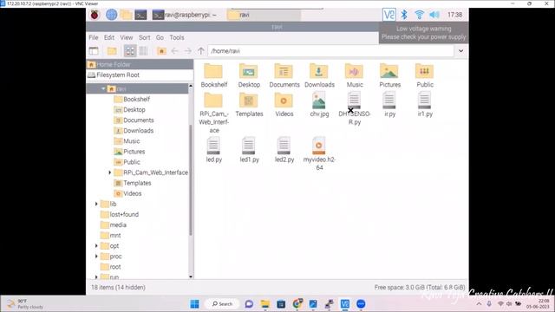Screen dimensions: 555x312
Task: Navigate forward with right arrow
Action: pos(188,51)
